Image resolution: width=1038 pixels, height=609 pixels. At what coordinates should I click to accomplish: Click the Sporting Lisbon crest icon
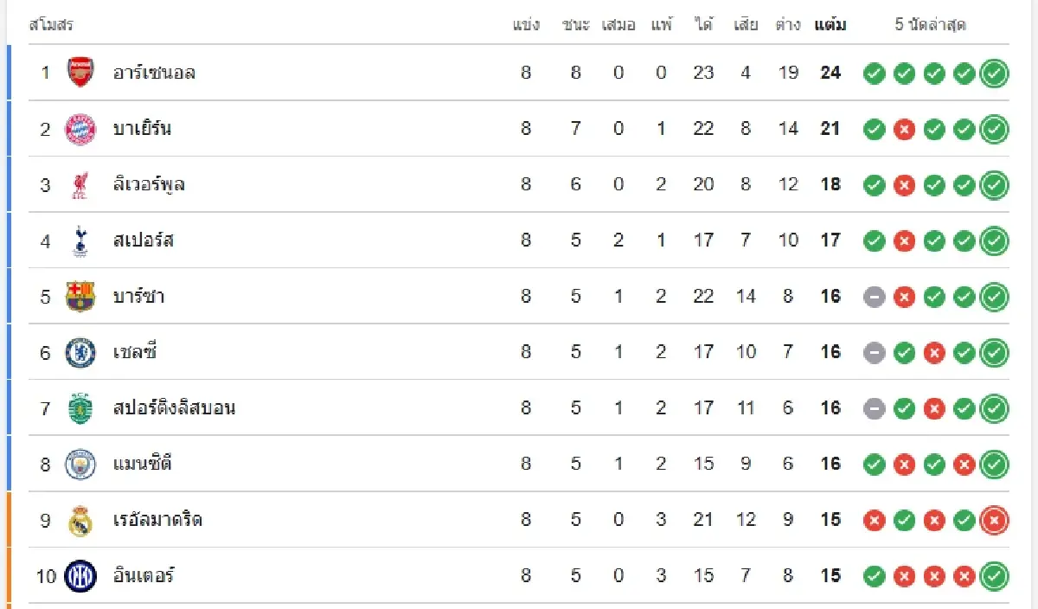tap(80, 408)
